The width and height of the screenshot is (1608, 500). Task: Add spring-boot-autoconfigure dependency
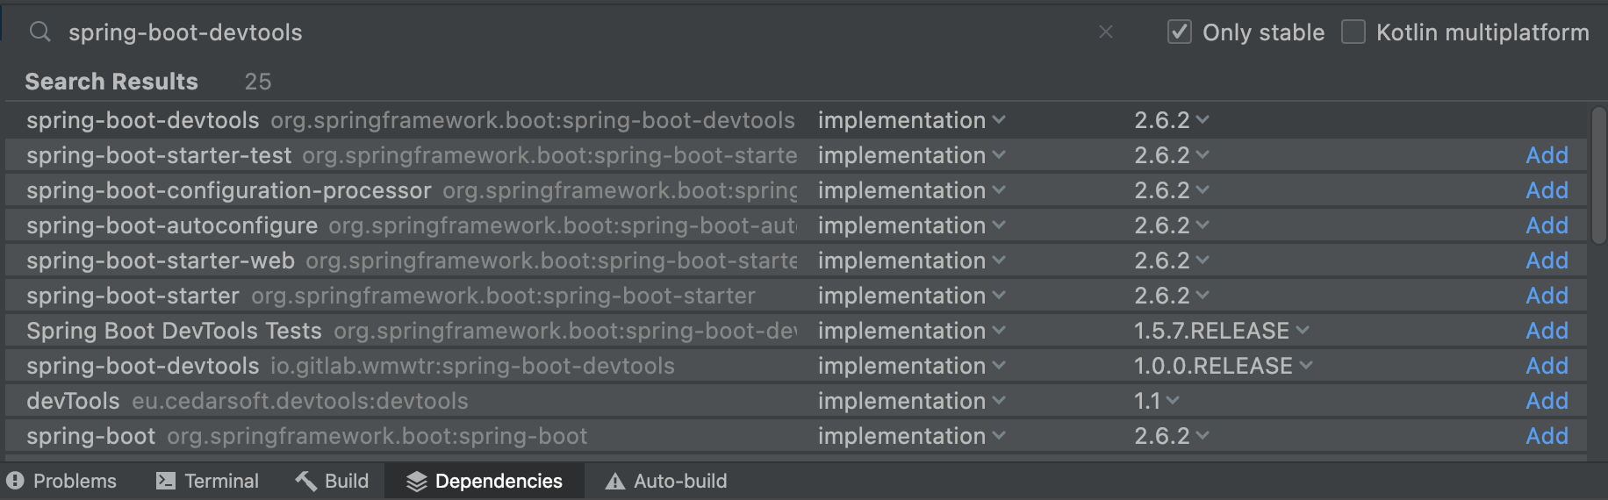tap(1547, 225)
